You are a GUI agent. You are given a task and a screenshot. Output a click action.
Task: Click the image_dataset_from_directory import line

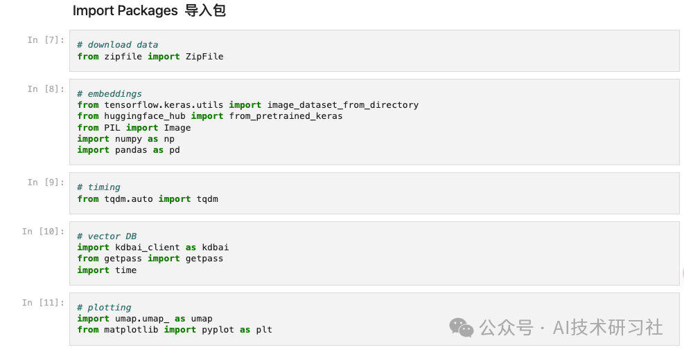(247, 105)
